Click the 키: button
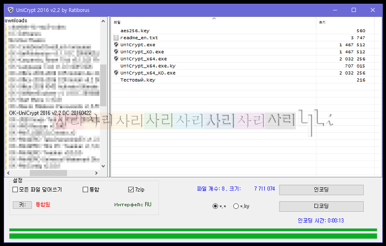Viewport: 386px width, 246px height. pyautogui.click(x=22, y=205)
